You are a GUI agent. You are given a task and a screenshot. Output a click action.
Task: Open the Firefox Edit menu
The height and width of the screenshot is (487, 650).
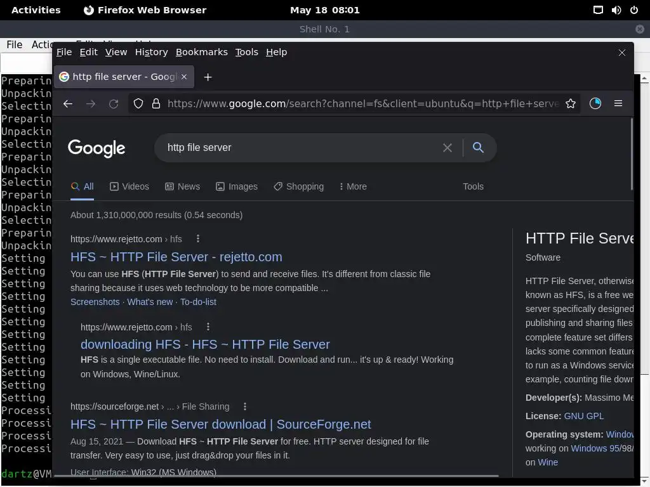89,52
